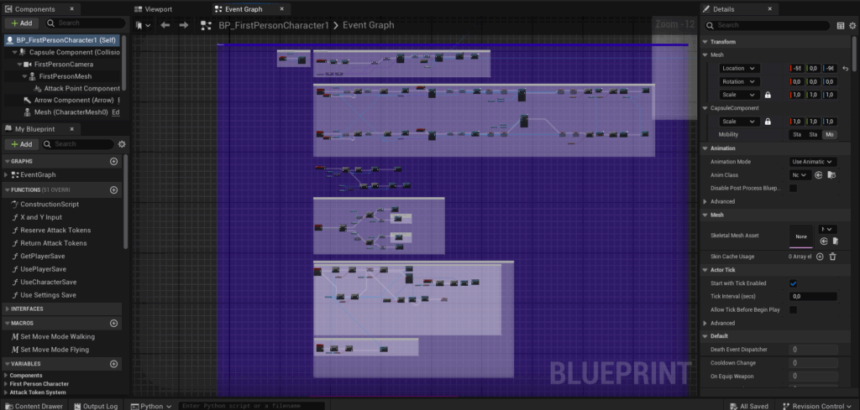Screen dimensions: 860x410
Task: Add new variable with plus icon
Action: point(114,364)
